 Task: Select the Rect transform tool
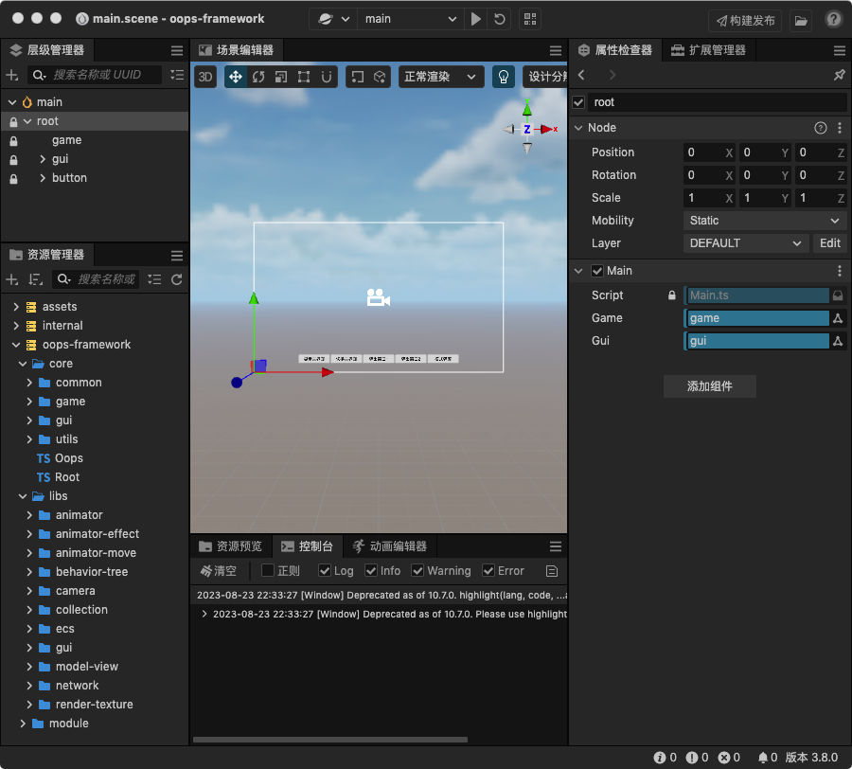304,77
